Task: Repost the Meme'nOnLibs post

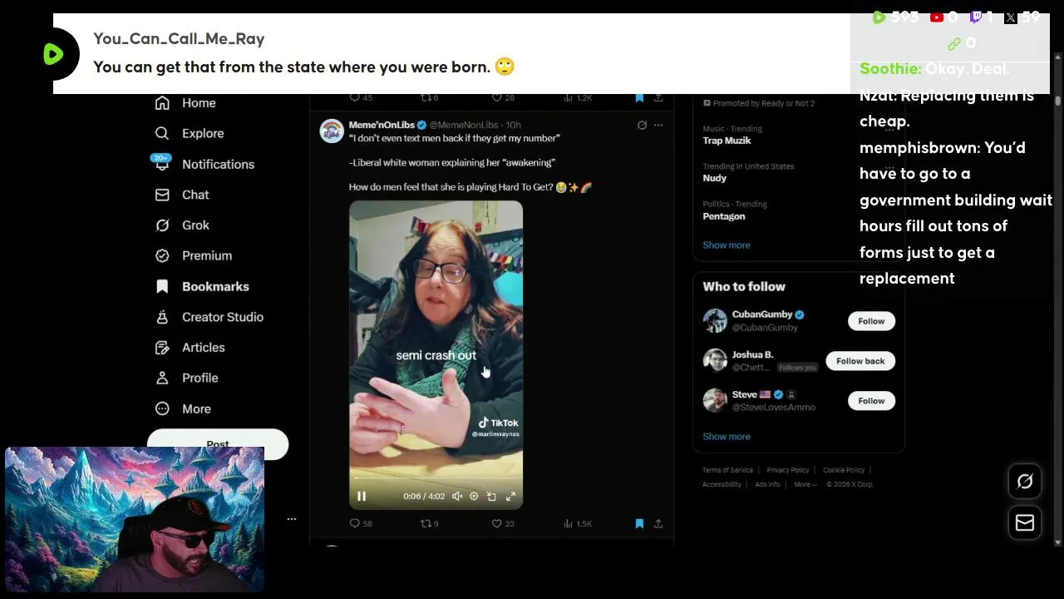Action: click(429, 523)
